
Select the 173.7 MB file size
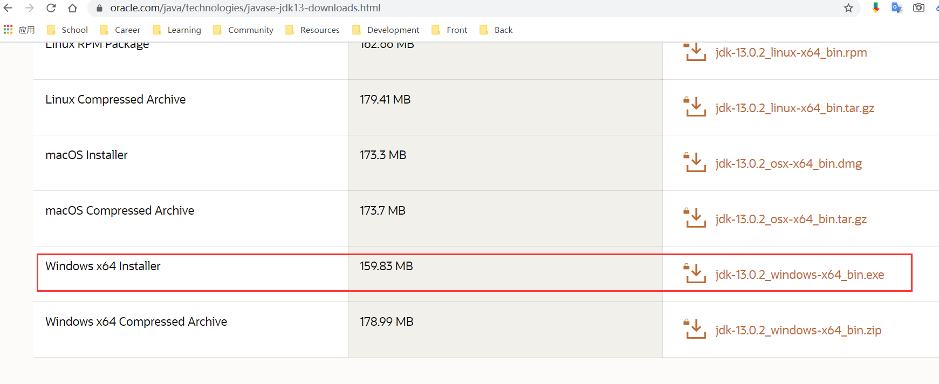382,210
